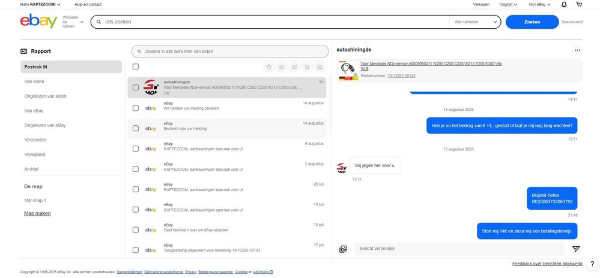Select 'Ongelezen van leden' in sidebar

(45, 96)
